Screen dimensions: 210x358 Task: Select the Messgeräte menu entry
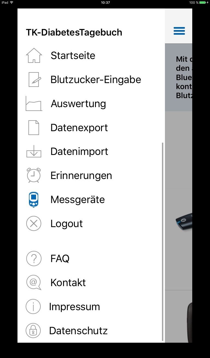(77, 199)
